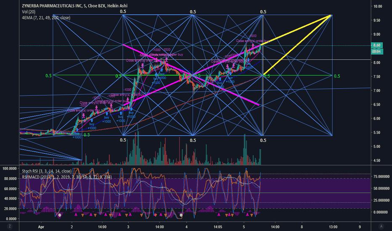Viewport: 392px width, 231px height.
Task: Click the 0.000000 right indicator scale label
Action: point(381,212)
